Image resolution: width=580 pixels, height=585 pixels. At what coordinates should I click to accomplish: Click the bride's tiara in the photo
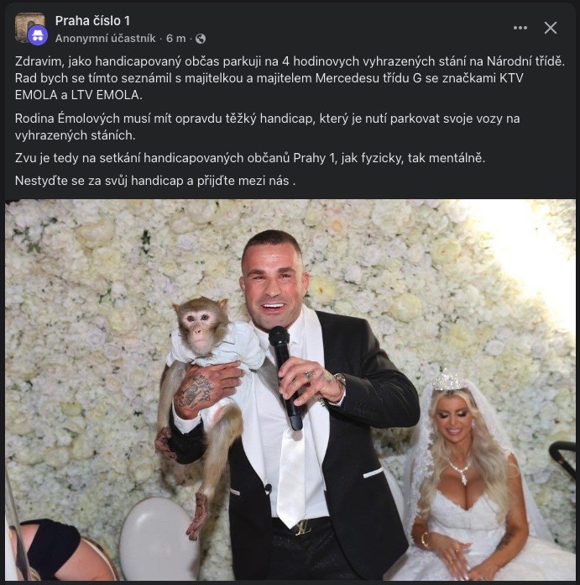448,381
